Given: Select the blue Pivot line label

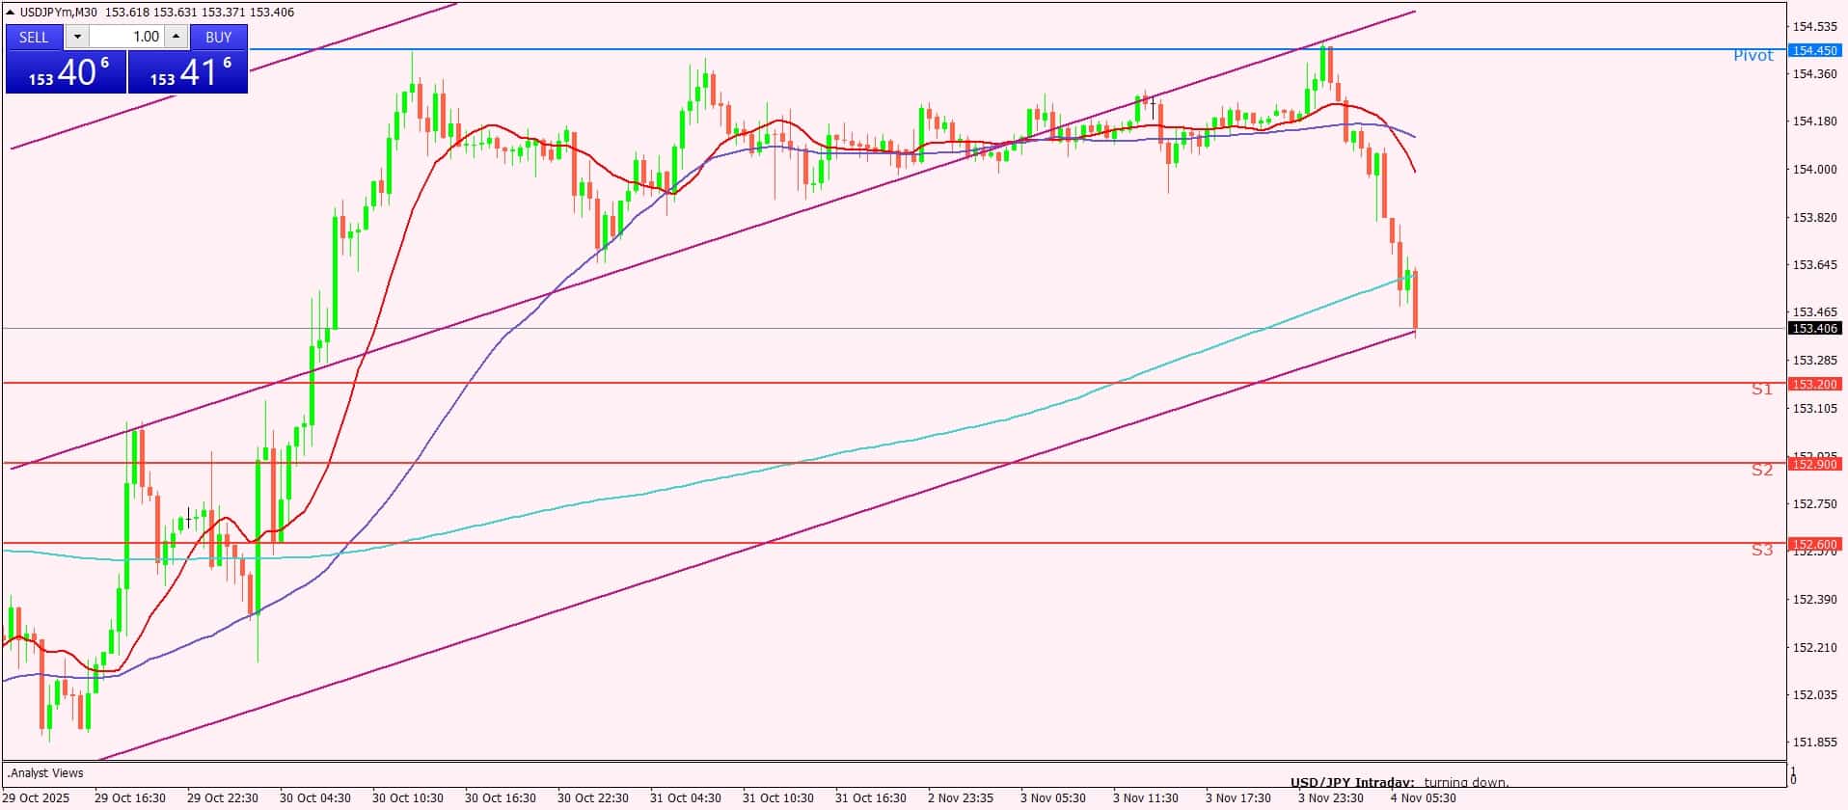Looking at the screenshot, I should point(1753,56).
